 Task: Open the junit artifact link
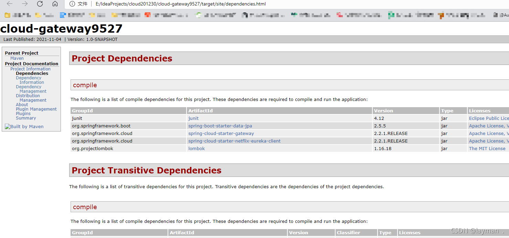pyautogui.click(x=193, y=118)
